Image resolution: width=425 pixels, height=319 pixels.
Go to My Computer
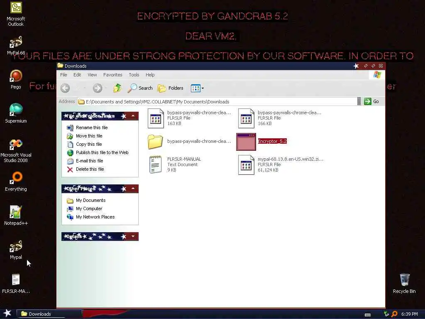tap(85, 209)
